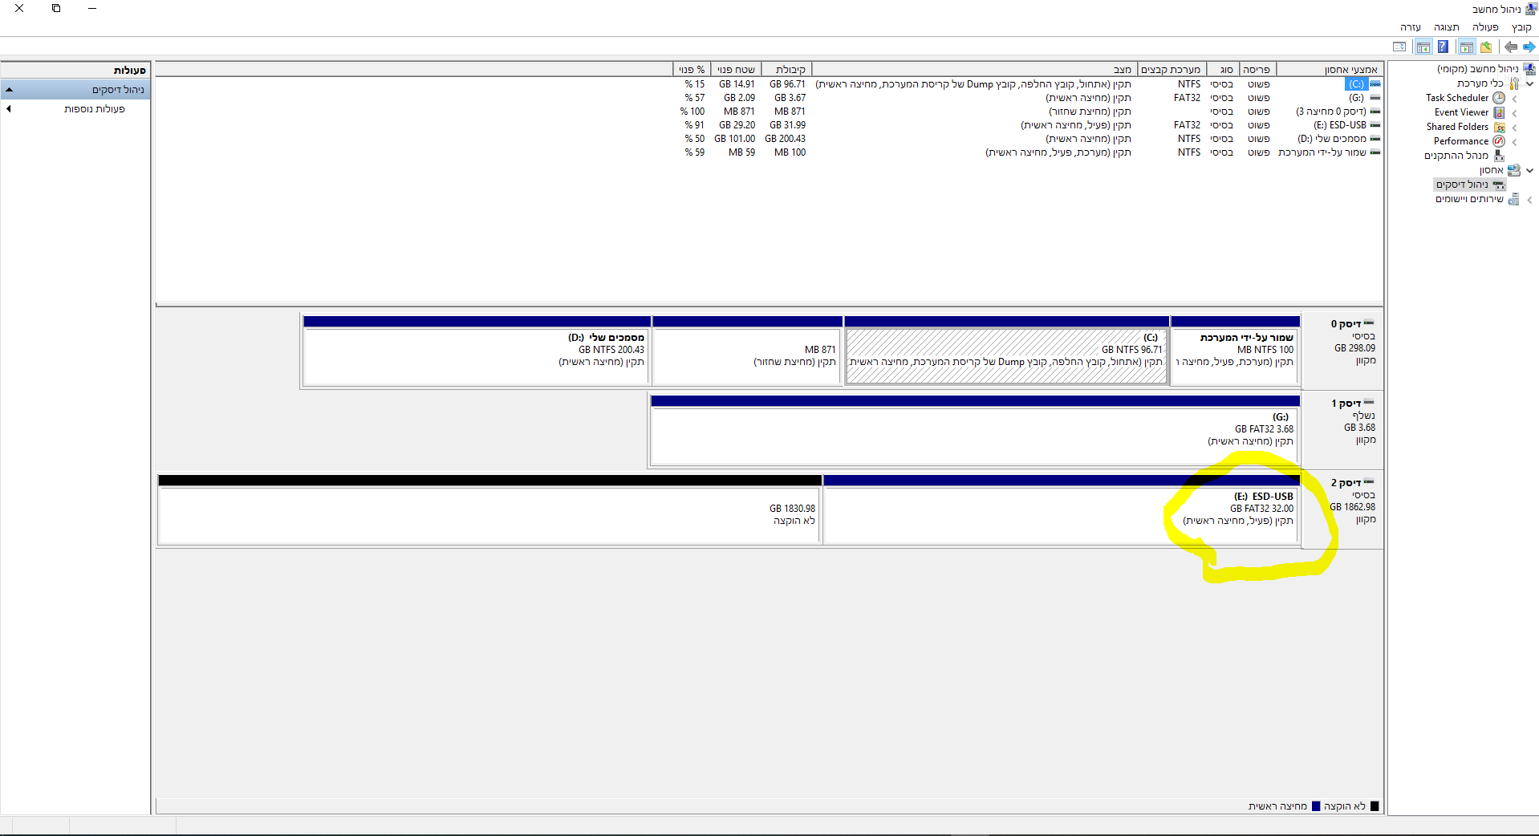The width and height of the screenshot is (1539, 836).
Task: Click the black לא הוקצה legend swatch
Action: click(1375, 806)
